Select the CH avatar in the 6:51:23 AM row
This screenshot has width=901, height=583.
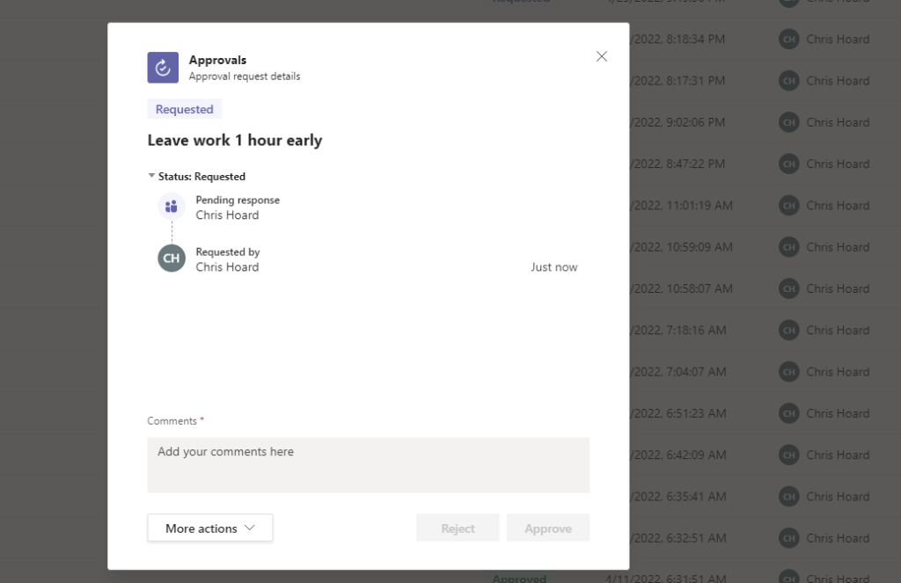pos(789,413)
